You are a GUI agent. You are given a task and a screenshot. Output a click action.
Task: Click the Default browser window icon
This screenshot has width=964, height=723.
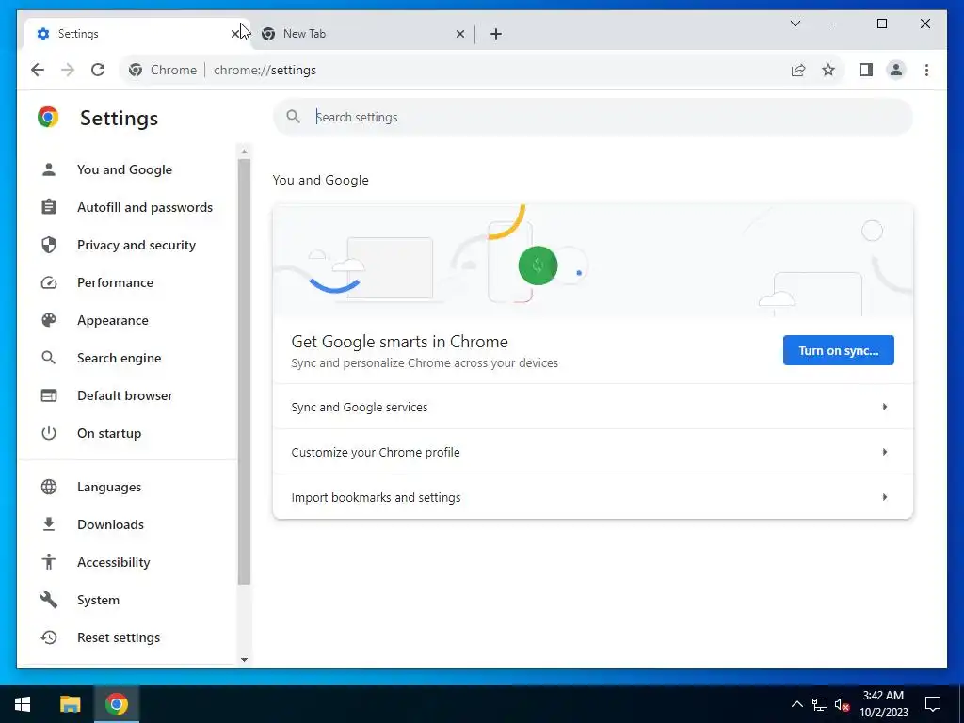pos(49,395)
